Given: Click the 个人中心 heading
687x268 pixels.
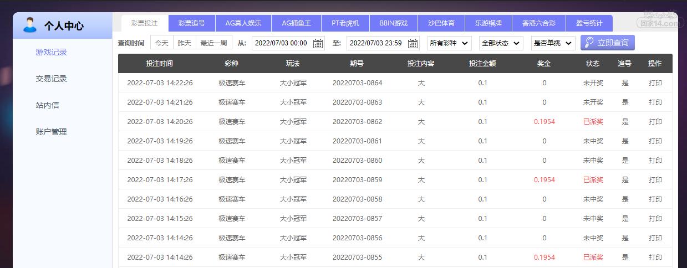Looking at the screenshot, I should pyautogui.click(x=64, y=26).
